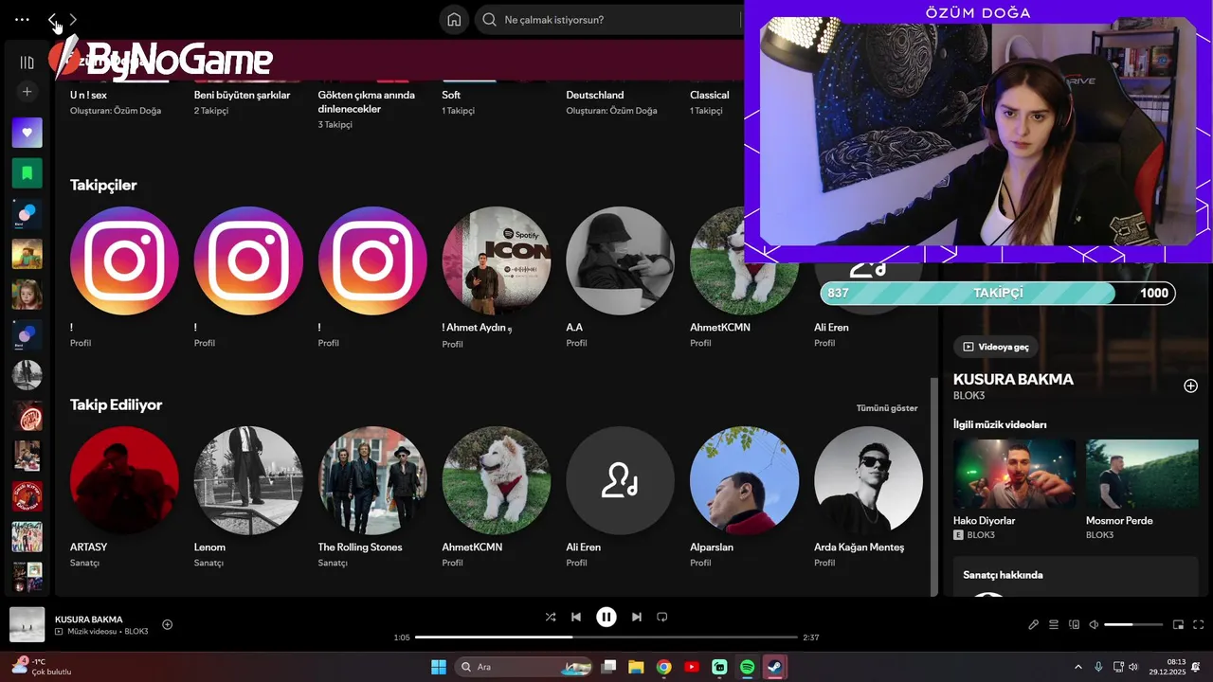Open the miniplayer icon

tap(1179, 624)
